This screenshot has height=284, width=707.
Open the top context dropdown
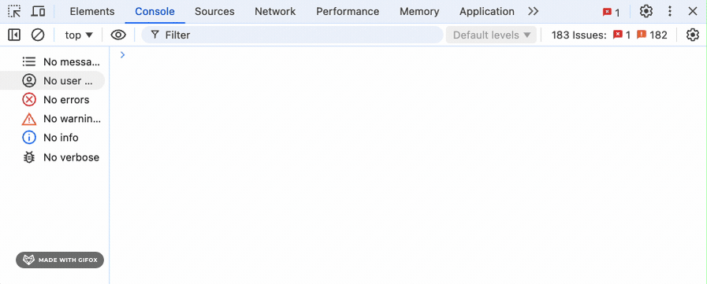(x=79, y=35)
